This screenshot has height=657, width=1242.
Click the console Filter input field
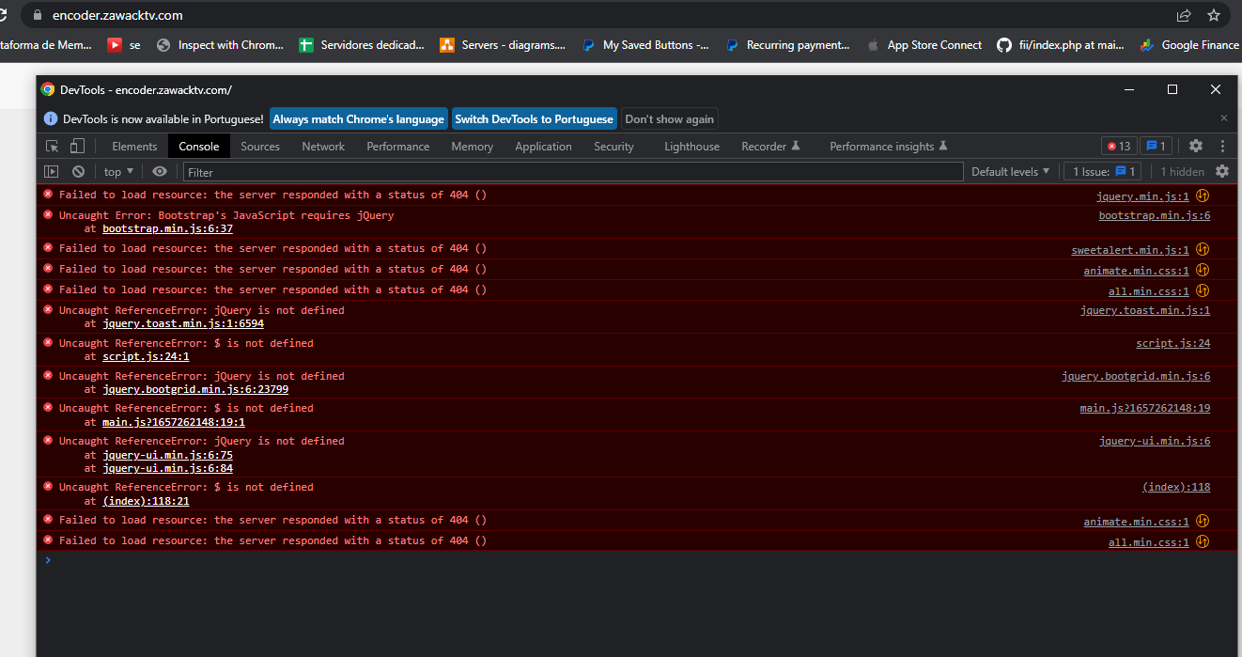[x=573, y=172]
